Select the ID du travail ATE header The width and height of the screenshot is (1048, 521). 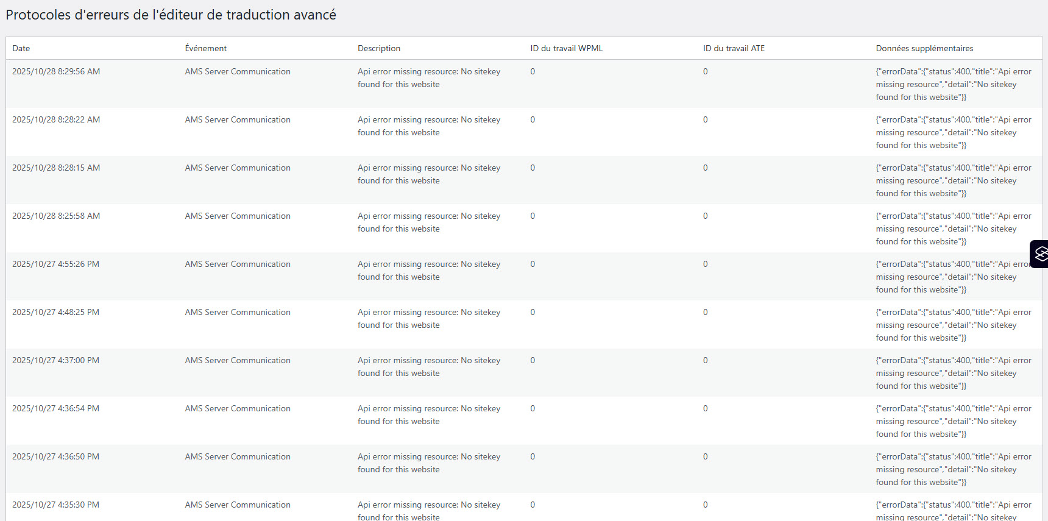(x=734, y=48)
